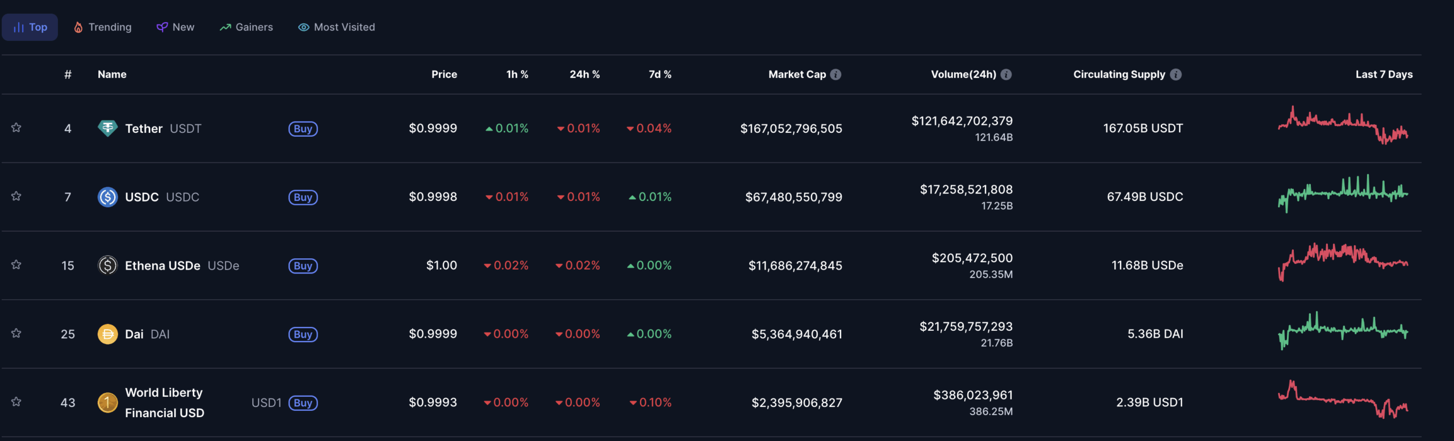Open Tether's 7-day sparkline chart
This screenshot has height=441, width=1454.
1343,125
